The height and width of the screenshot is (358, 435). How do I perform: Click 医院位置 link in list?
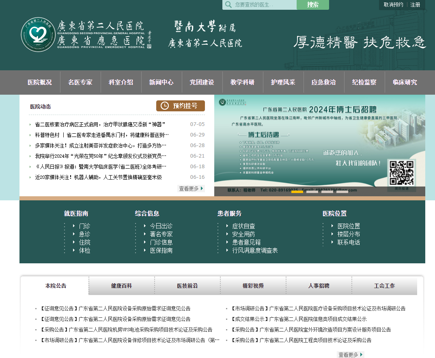pyautogui.click(x=349, y=226)
